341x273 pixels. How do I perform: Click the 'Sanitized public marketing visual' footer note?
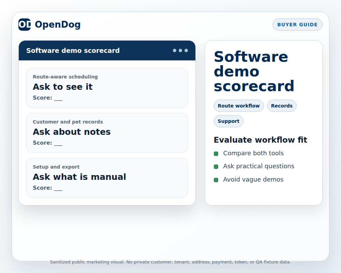[170, 262]
